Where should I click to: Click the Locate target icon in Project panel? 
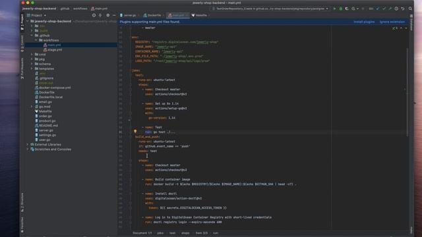(94, 15)
